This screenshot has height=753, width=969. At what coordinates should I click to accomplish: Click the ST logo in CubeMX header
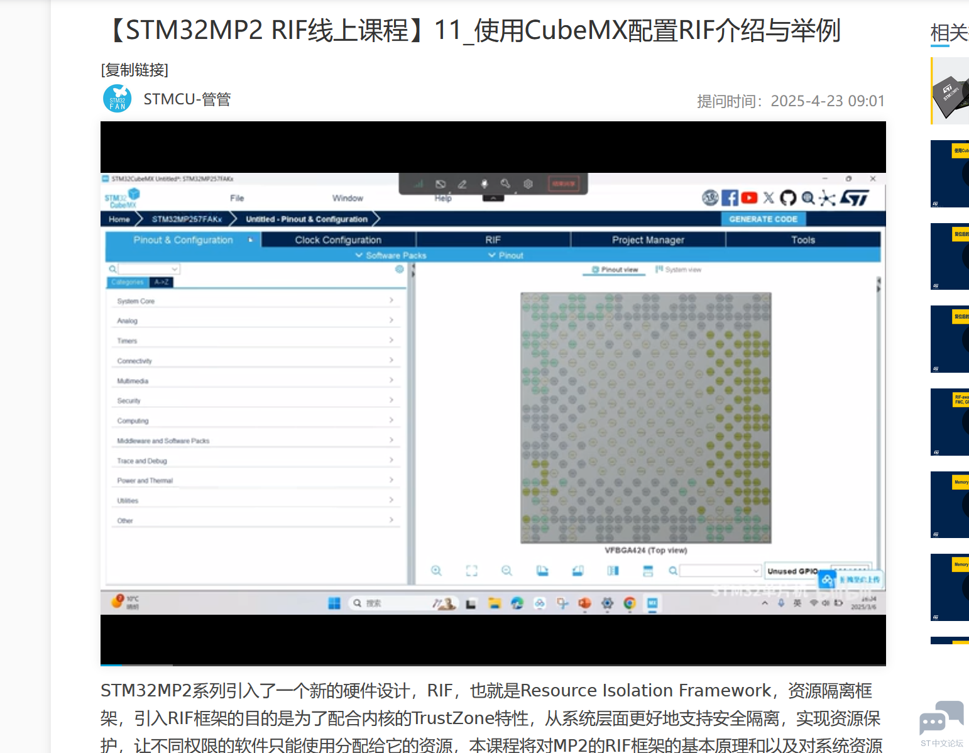855,198
